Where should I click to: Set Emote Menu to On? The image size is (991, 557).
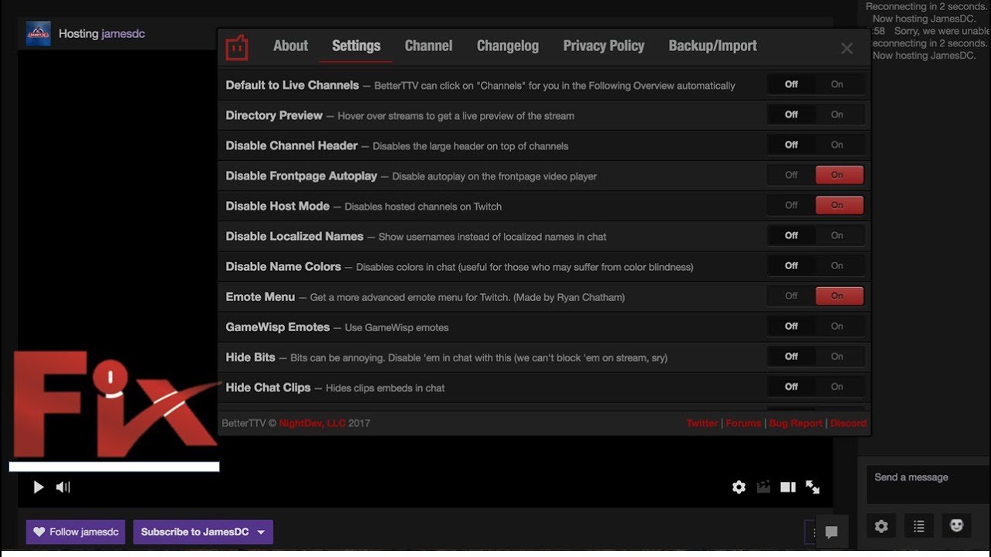point(839,296)
